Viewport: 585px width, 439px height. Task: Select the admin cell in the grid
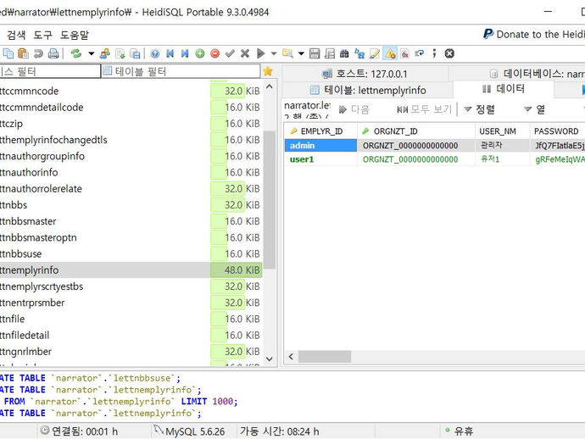click(320, 146)
